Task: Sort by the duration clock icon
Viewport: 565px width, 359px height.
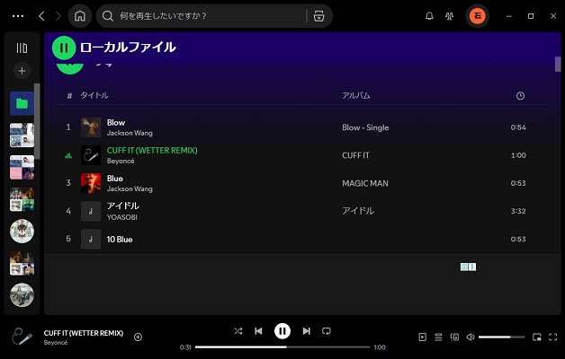Action: (520, 96)
